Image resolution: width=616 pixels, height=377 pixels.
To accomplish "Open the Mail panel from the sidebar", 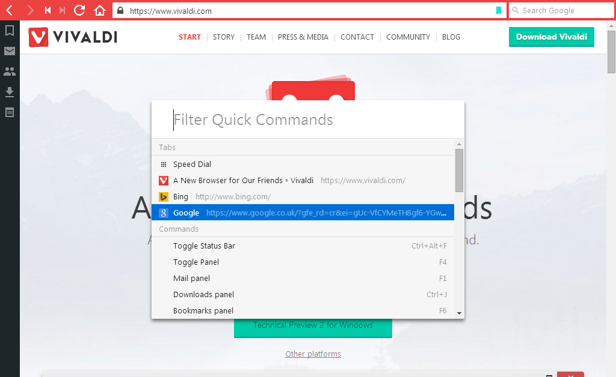I will tap(9, 51).
